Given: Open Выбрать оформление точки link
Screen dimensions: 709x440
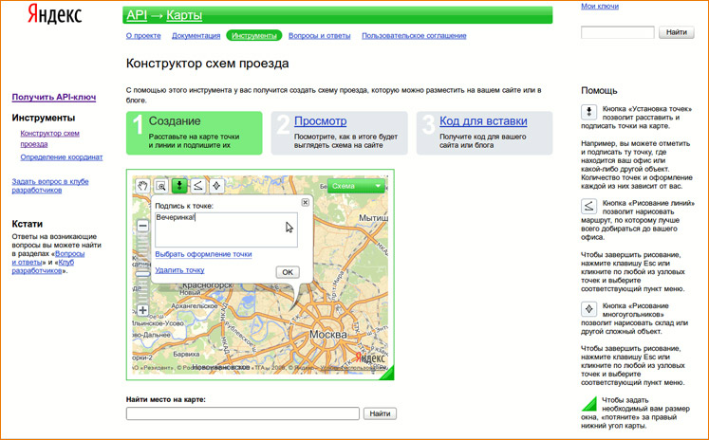Looking at the screenshot, I should point(203,254).
